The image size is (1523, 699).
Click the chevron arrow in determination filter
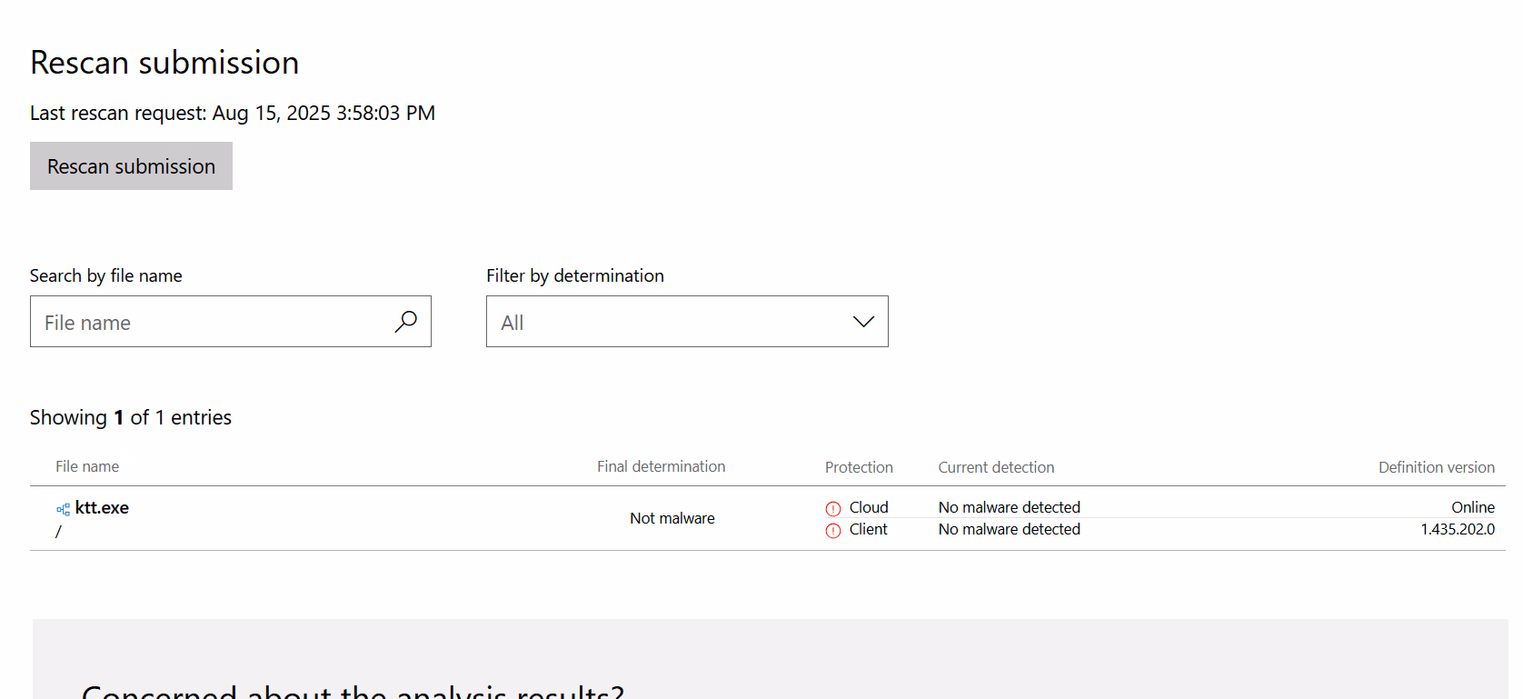coord(863,322)
